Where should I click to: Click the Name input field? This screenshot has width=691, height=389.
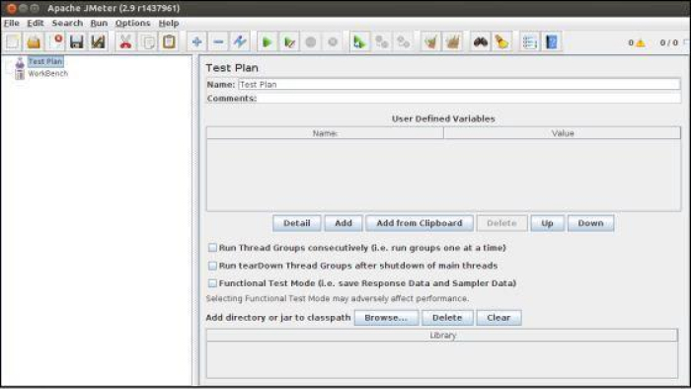pyautogui.click(x=459, y=84)
